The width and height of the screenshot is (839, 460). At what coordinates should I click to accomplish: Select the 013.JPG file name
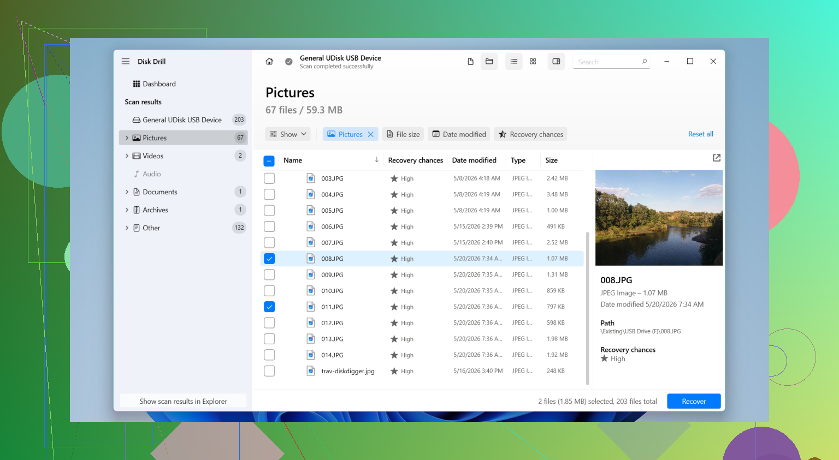pos(333,339)
